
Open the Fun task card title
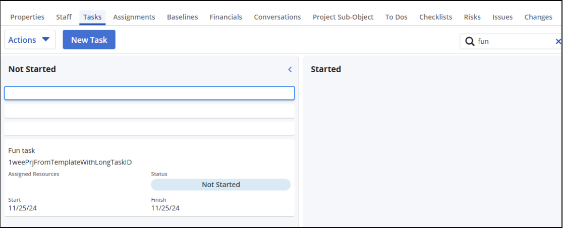pos(22,150)
